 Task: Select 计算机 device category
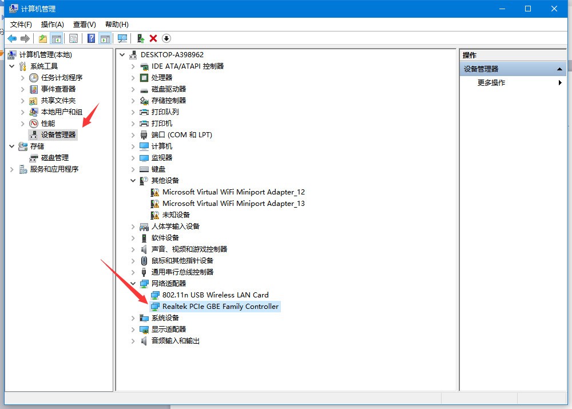click(162, 146)
